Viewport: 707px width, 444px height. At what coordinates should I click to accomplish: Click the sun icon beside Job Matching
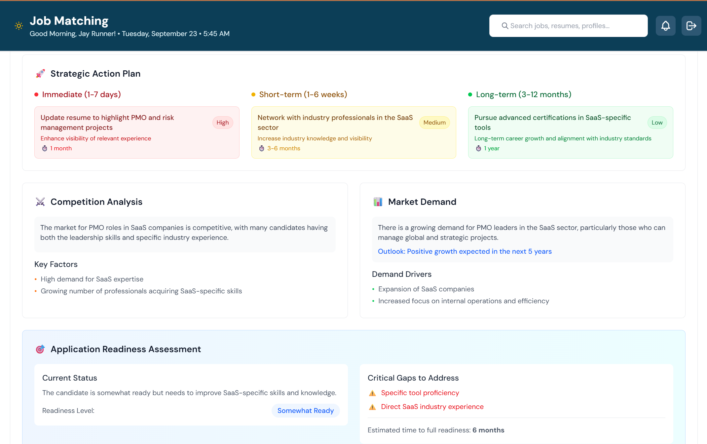tap(19, 26)
